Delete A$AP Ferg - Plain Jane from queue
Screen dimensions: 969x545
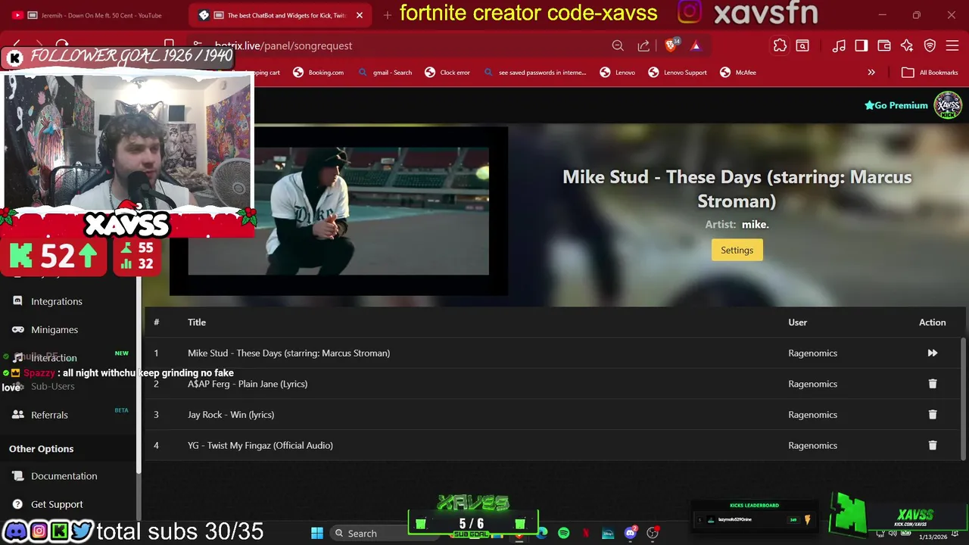932,384
